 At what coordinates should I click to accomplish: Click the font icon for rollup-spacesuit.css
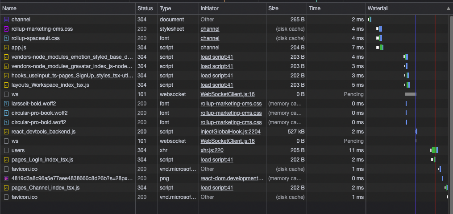pos(6,38)
